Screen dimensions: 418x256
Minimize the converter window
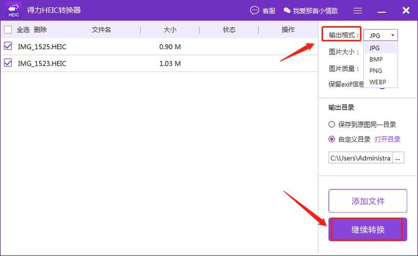(x=382, y=12)
